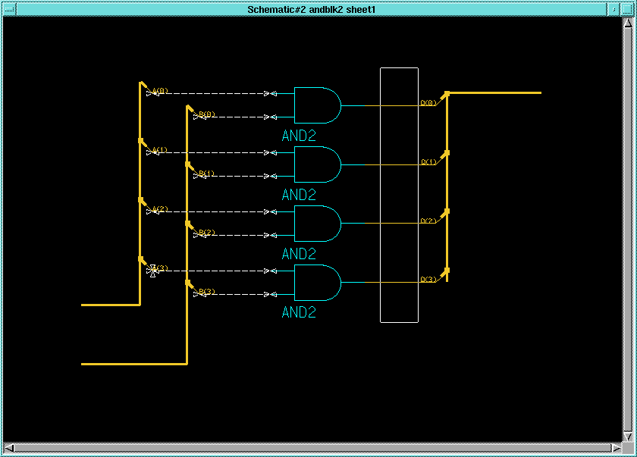Click the AND2 text under the Q(3) gate

(299, 312)
